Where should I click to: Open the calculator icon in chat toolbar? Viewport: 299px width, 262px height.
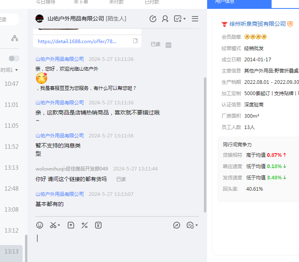(x=85, y=225)
